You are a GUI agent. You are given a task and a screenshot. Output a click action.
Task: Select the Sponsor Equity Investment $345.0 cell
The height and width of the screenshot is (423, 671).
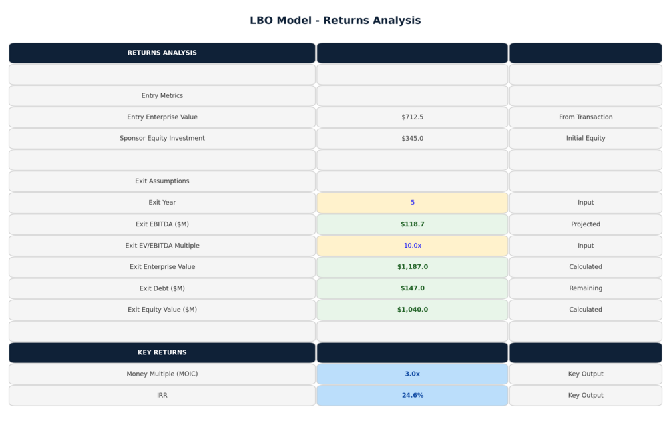point(412,139)
